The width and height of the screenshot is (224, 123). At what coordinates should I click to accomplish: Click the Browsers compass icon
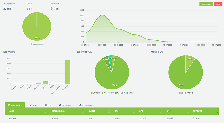click(60, 105)
